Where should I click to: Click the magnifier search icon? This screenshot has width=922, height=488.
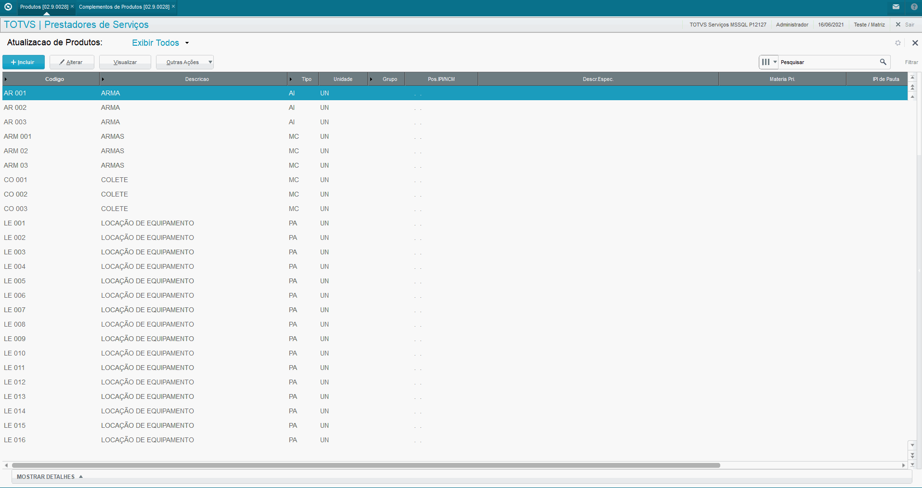(883, 62)
